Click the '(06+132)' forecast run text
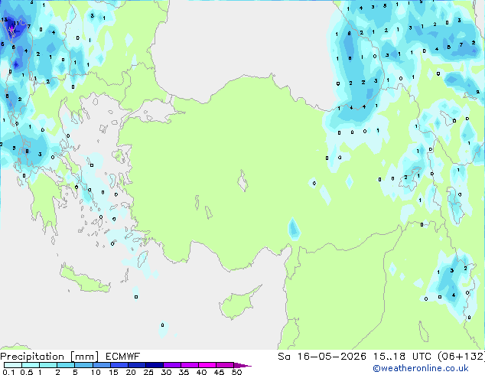Image resolution: width=485 pixels, height=375 pixels. point(461,357)
